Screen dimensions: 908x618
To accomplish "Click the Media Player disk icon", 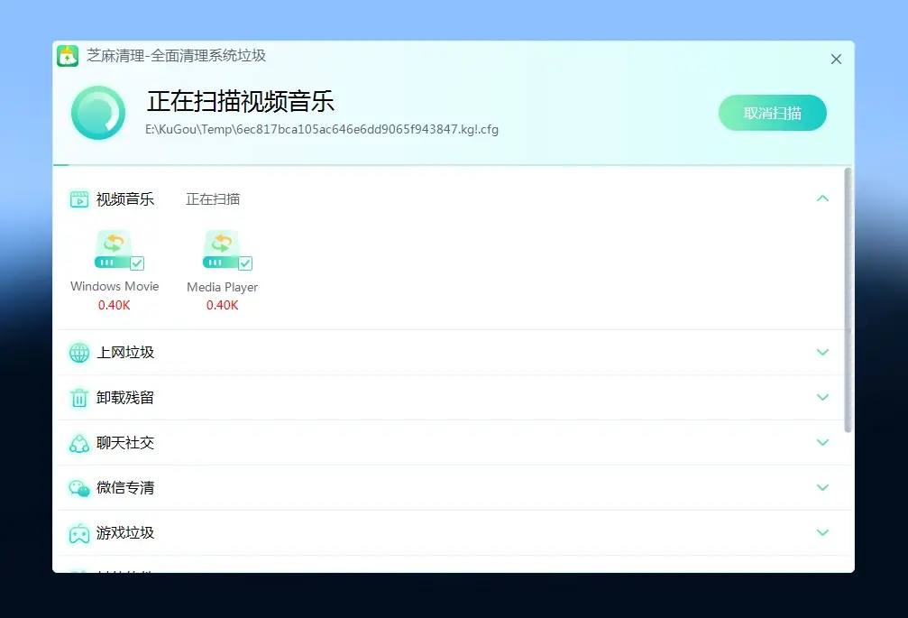I will click(221, 249).
